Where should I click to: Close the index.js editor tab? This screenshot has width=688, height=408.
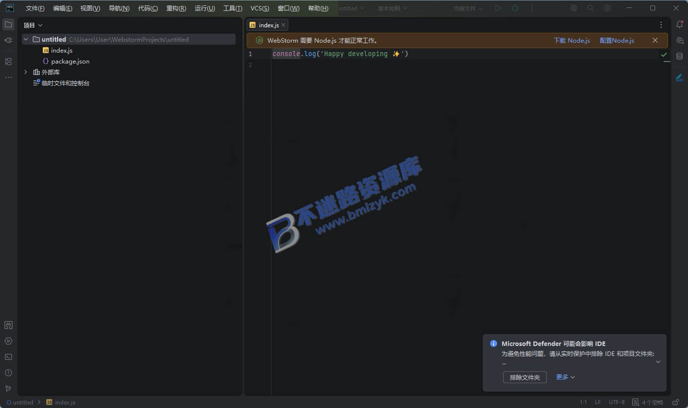point(283,25)
